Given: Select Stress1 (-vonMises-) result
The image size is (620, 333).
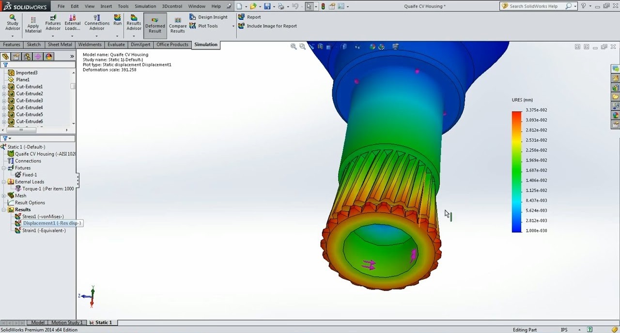Looking at the screenshot, I should pyautogui.click(x=43, y=217).
